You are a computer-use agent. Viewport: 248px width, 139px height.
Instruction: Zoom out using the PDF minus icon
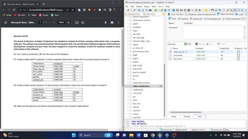(54, 22)
